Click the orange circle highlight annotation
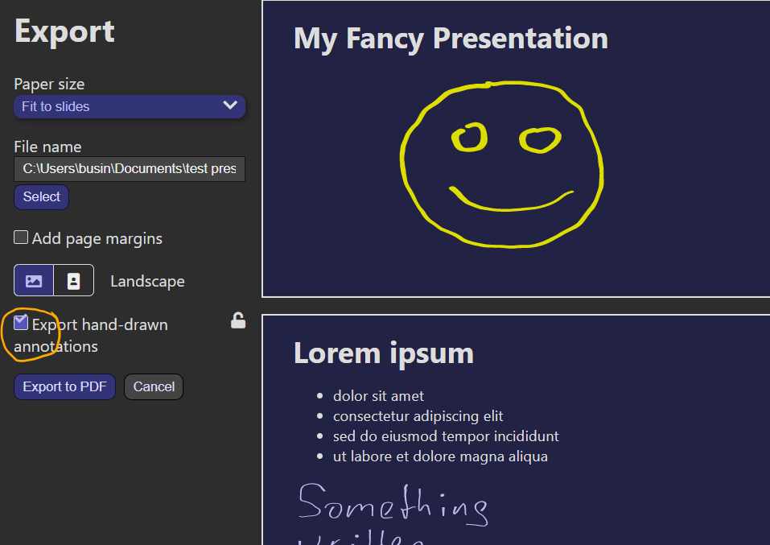 coord(31,333)
